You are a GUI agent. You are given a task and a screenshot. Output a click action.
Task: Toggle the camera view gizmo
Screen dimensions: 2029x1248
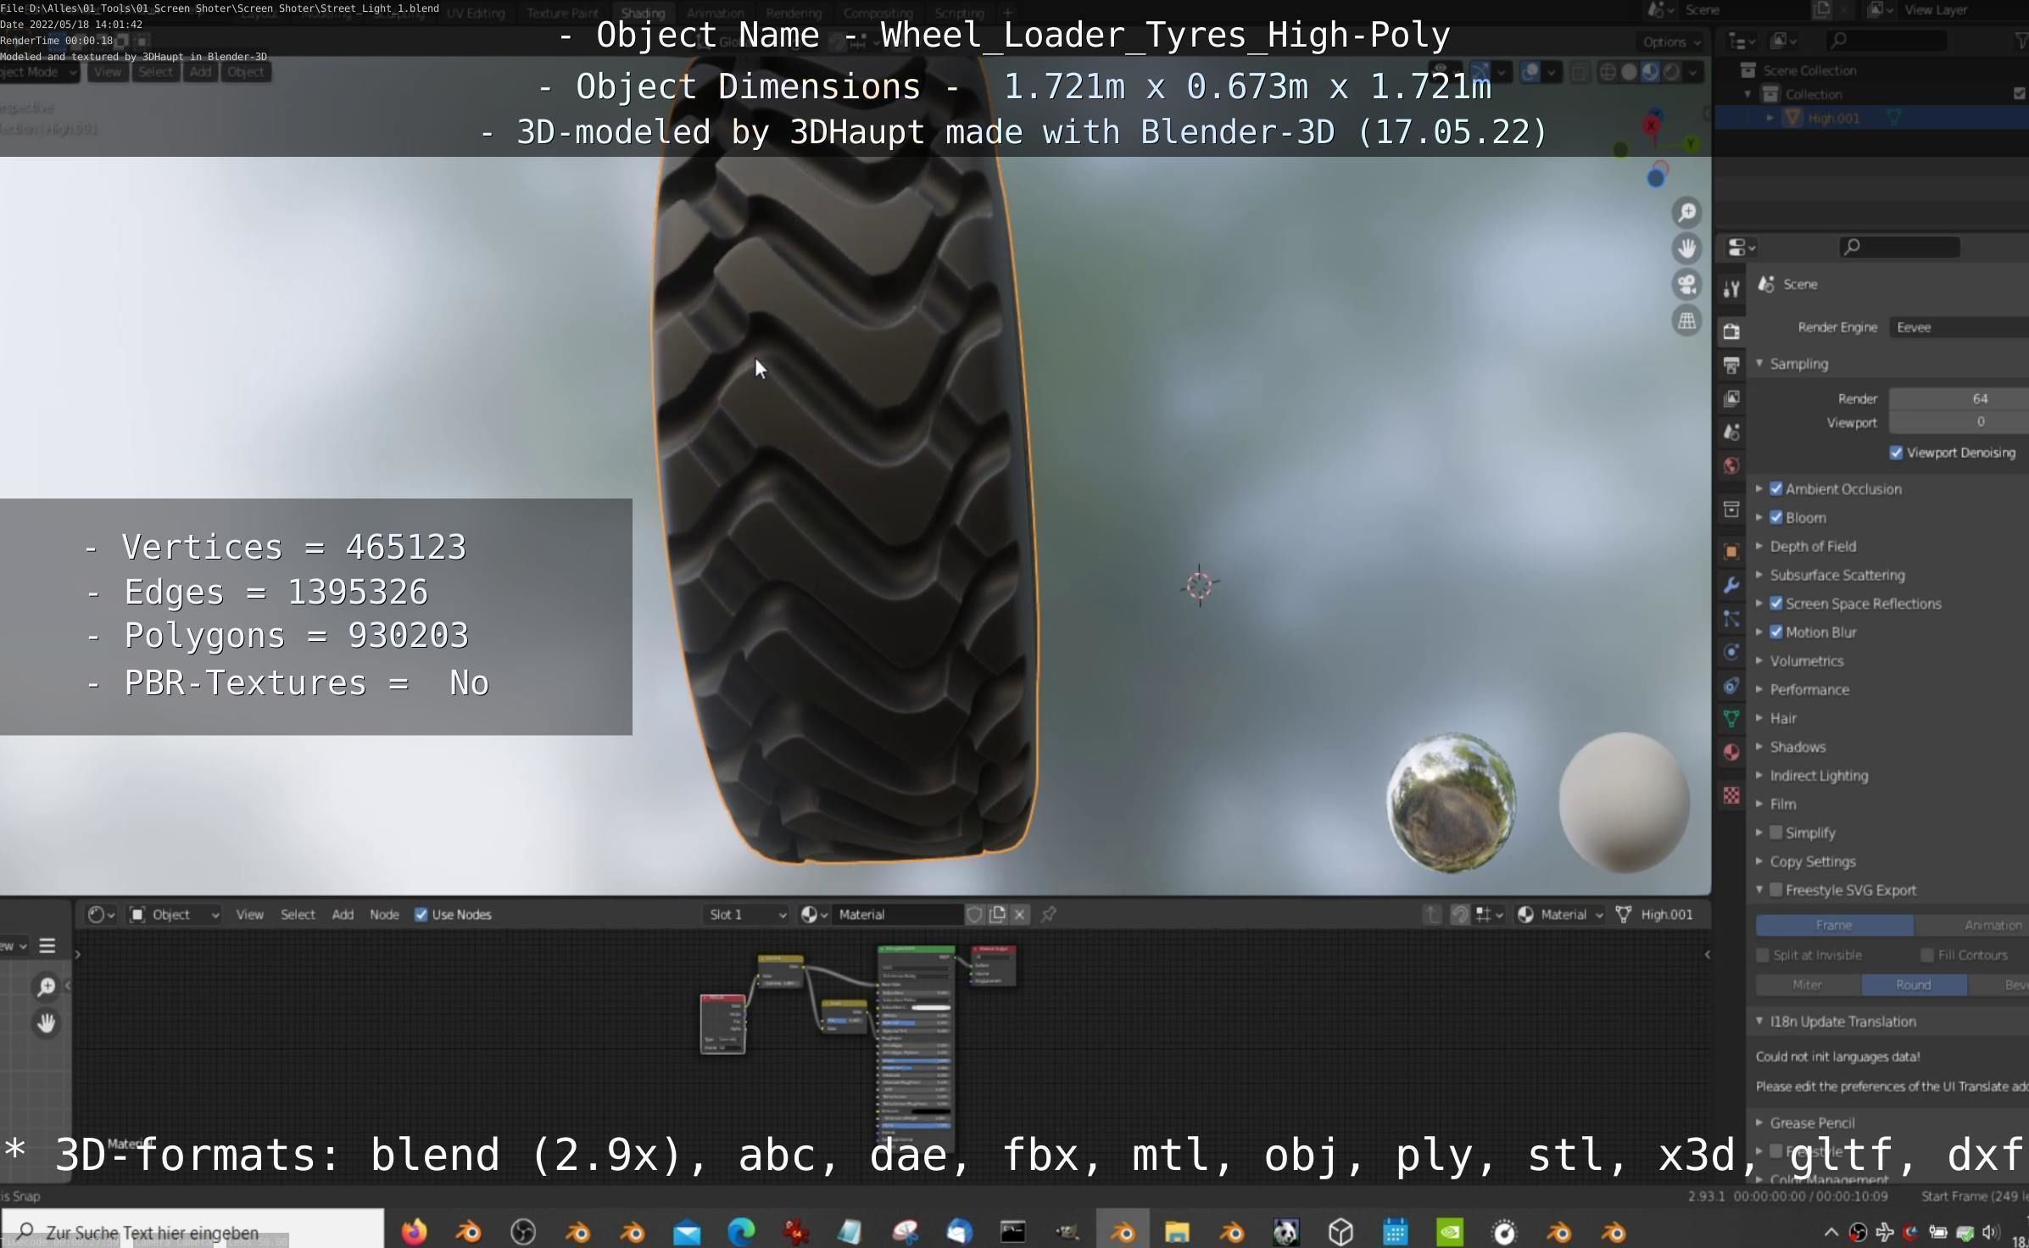tap(1687, 285)
